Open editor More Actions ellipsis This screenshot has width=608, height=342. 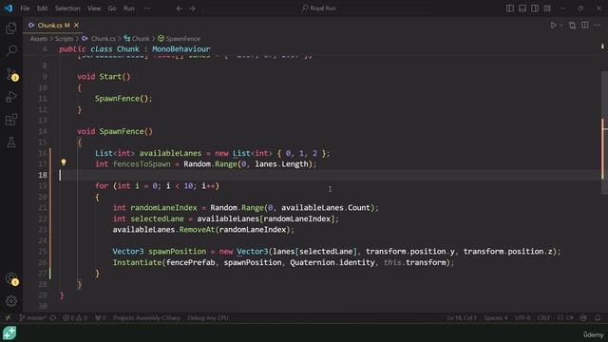click(598, 26)
